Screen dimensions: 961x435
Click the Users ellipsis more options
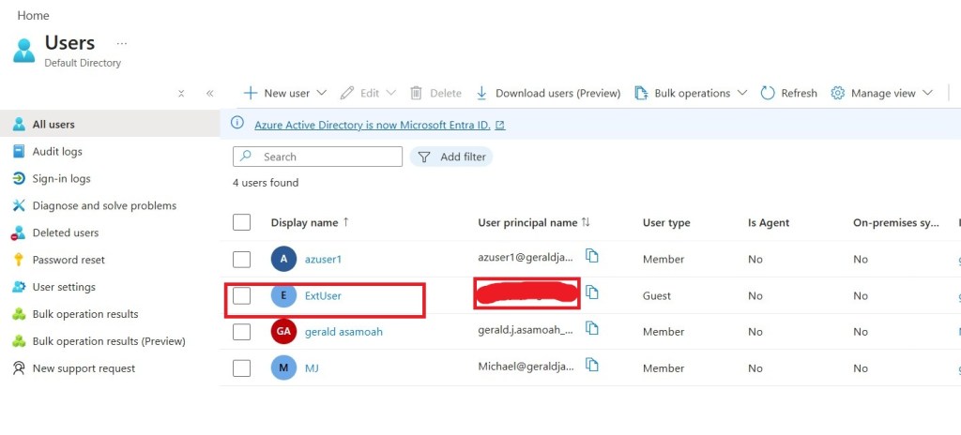pyautogui.click(x=121, y=43)
